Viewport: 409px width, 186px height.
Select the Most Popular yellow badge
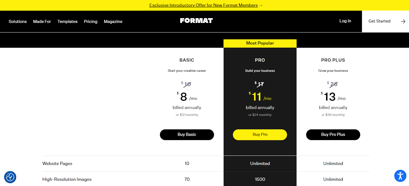tap(260, 43)
